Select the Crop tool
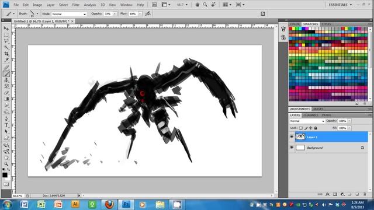 pyautogui.click(x=6, y=54)
